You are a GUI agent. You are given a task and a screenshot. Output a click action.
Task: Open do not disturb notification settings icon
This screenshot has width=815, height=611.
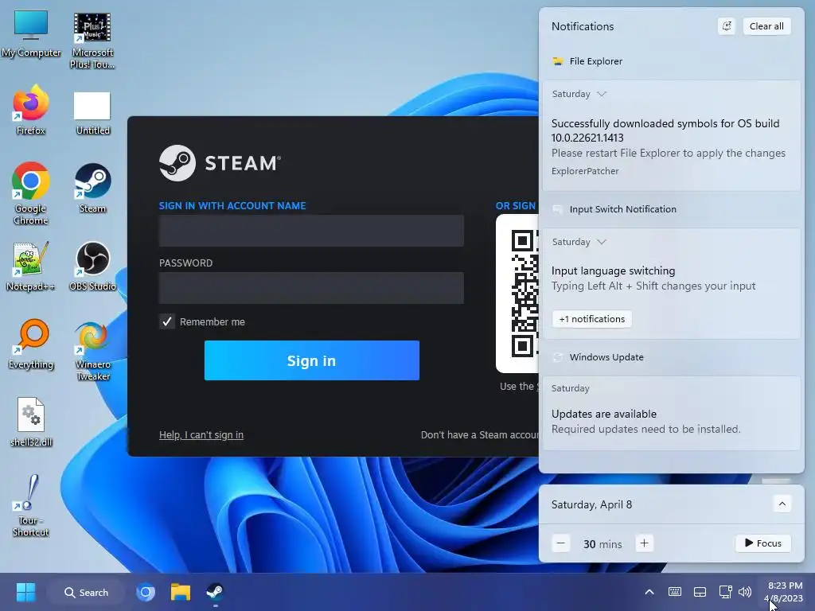(727, 26)
